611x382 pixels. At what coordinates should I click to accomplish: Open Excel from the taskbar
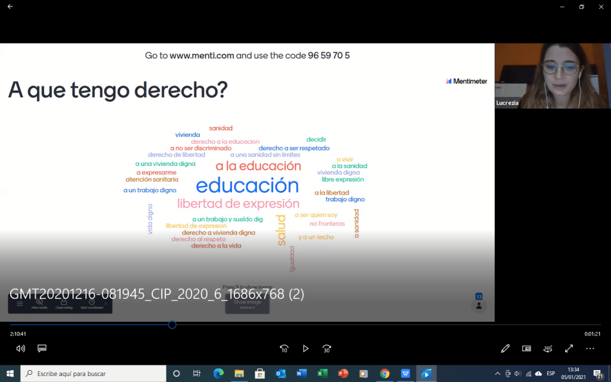coord(322,374)
